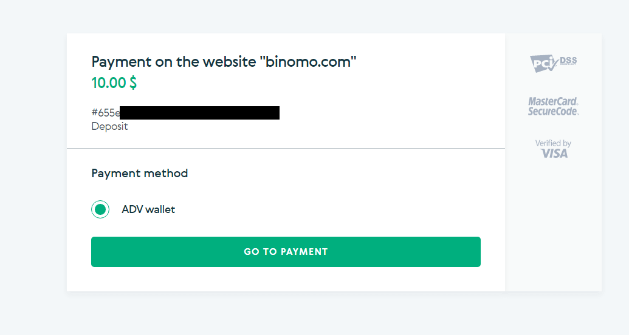Screen dimensions: 629x335
Task: Click the dollar sign after 10.00
Action: pyautogui.click(x=133, y=83)
